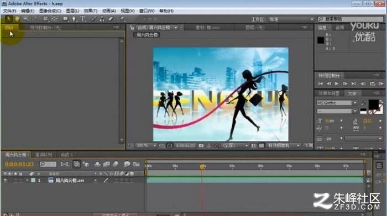The width and height of the screenshot is (387, 216).
Task: Select the Clone Stamp tool
Action: (x=102, y=19)
